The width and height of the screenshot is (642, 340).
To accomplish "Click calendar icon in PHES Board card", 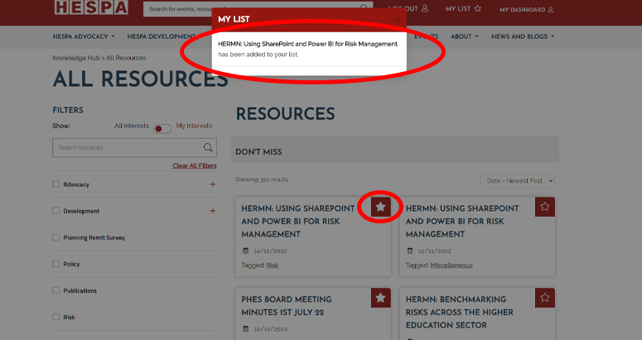I will click(246, 328).
